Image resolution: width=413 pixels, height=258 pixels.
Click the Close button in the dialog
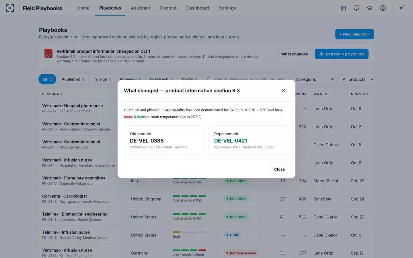pos(279,169)
